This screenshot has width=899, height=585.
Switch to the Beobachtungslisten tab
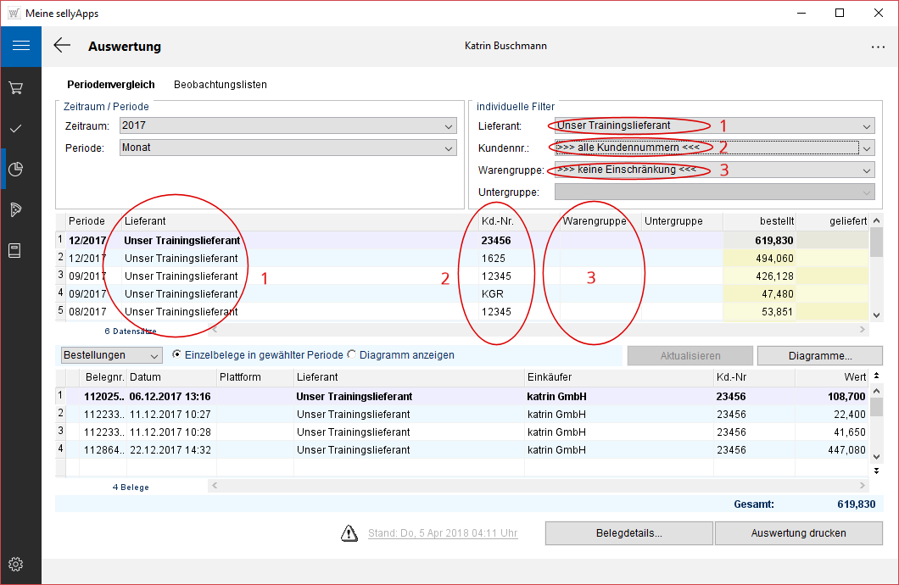click(221, 85)
